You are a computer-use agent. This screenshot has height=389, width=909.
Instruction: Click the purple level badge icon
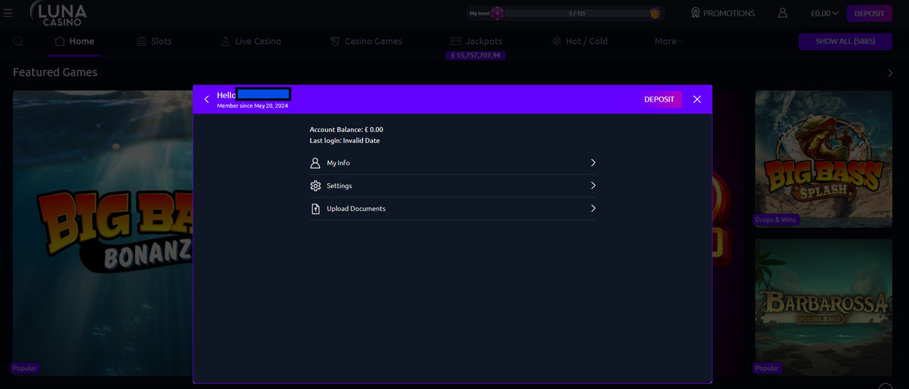click(498, 13)
